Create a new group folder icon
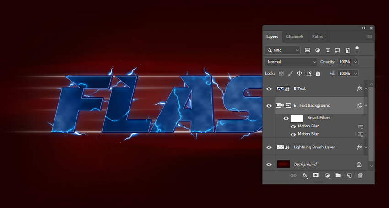389x208 pixels. pyautogui.click(x=338, y=175)
